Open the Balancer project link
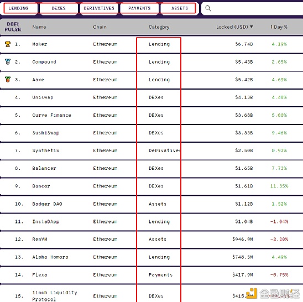 coord(44,168)
